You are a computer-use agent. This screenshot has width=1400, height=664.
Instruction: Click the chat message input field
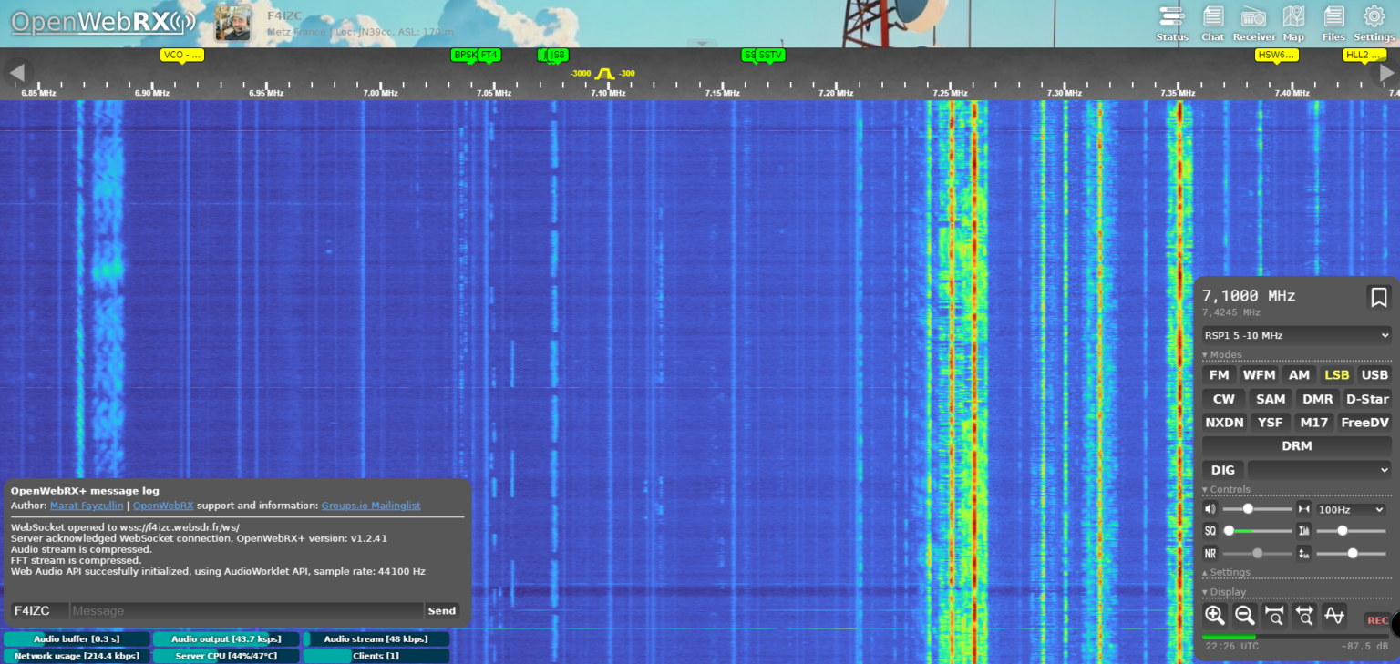(x=242, y=610)
